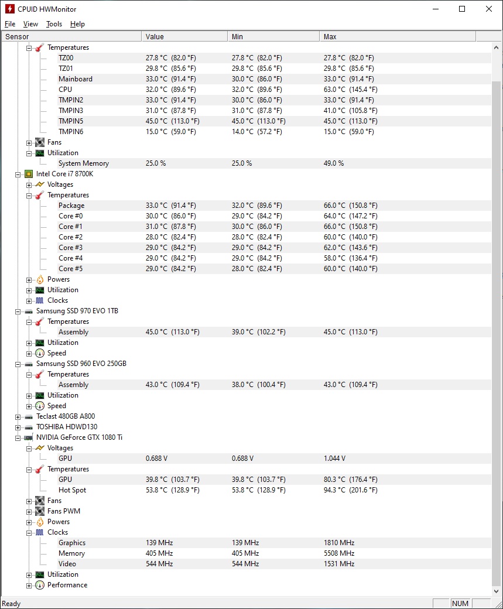Click the mainboard Utilization graph icon
The image size is (503, 609).
(x=40, y=153)
